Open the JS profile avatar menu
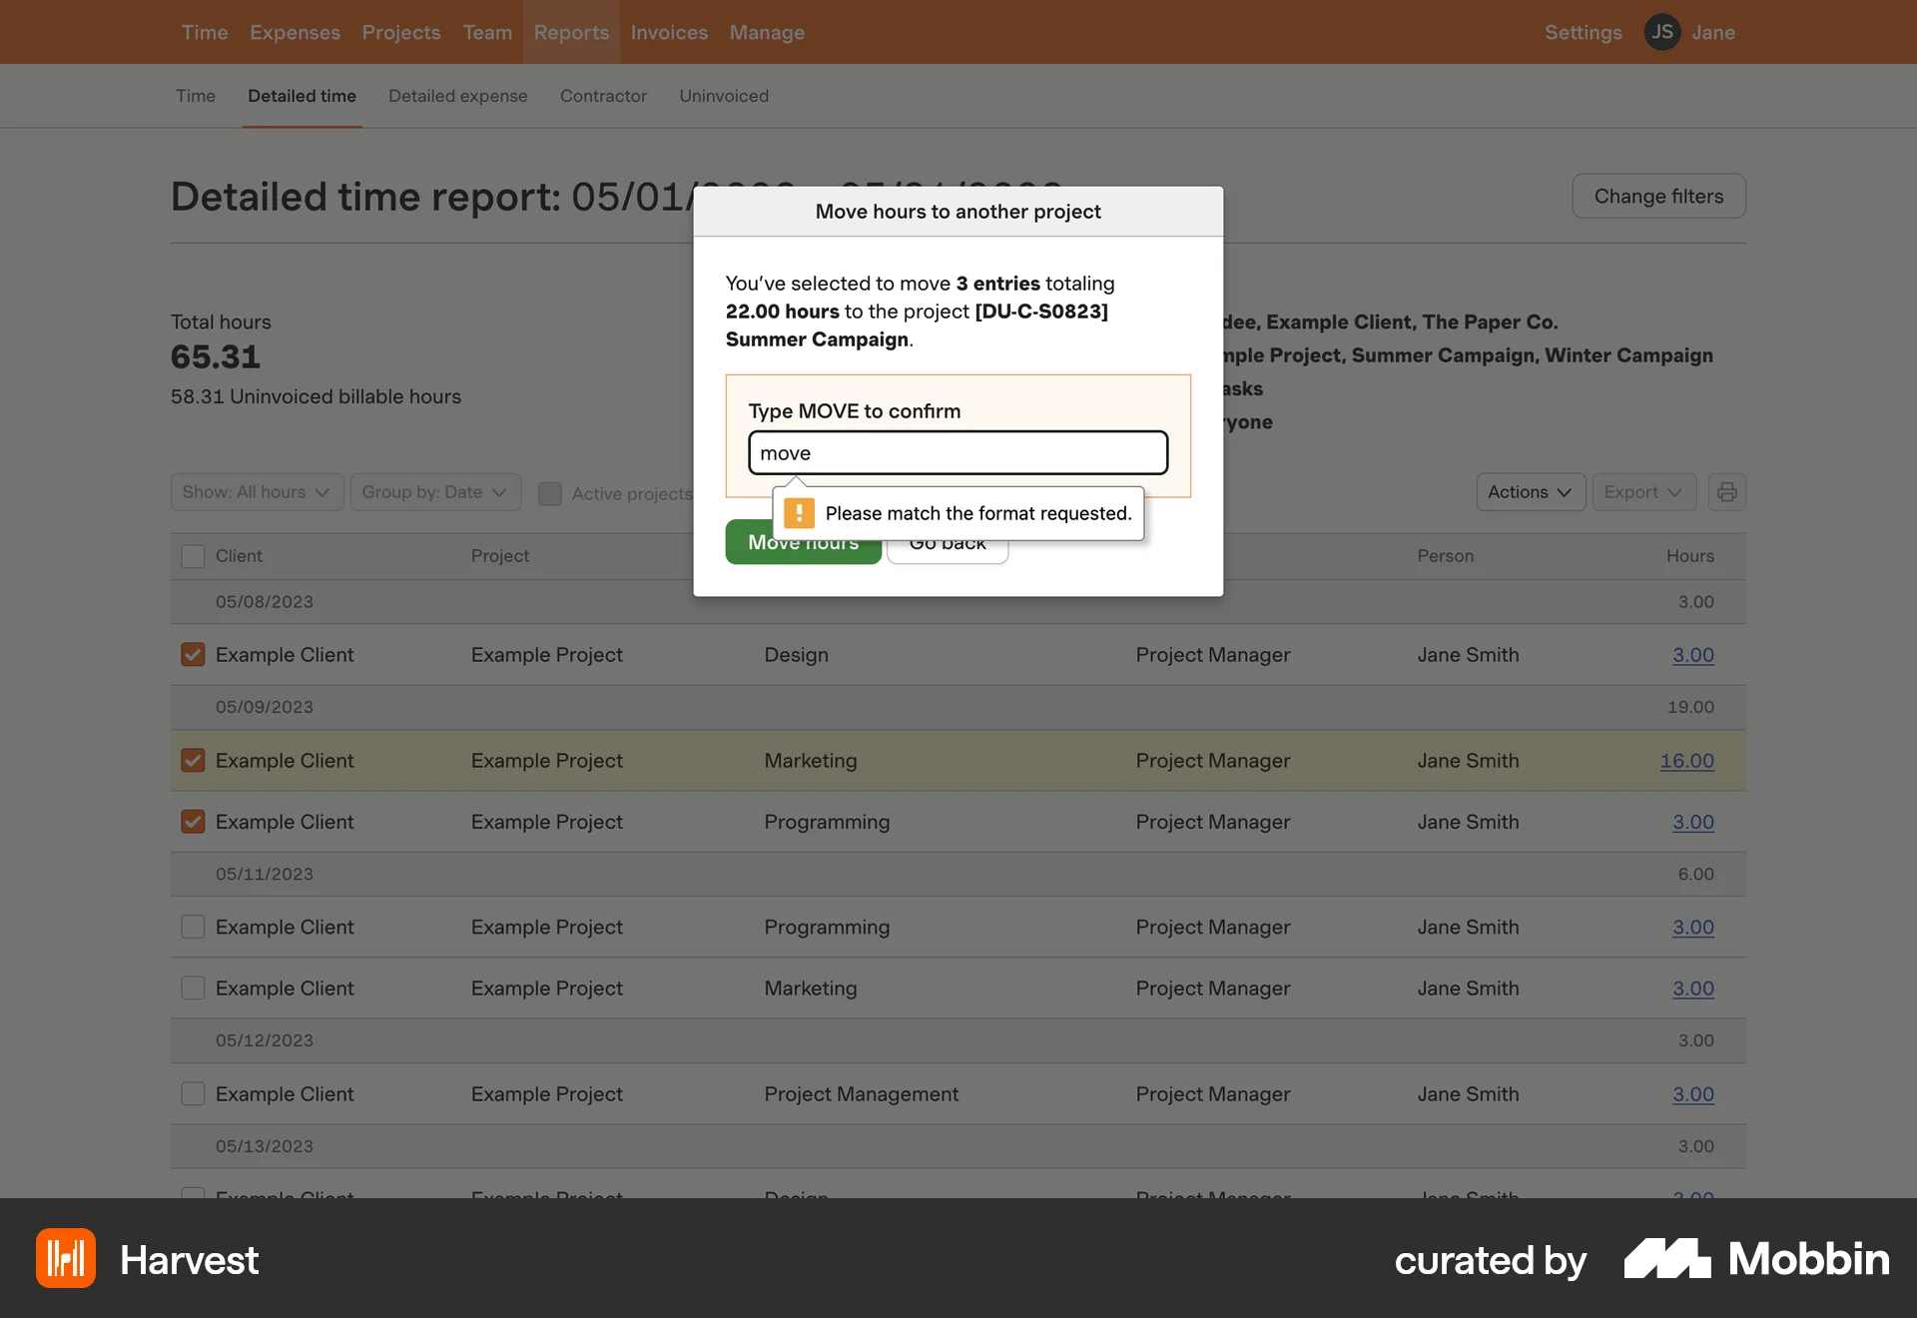The width and height of the screenshot is (1917, 1318). point(1661,31)
